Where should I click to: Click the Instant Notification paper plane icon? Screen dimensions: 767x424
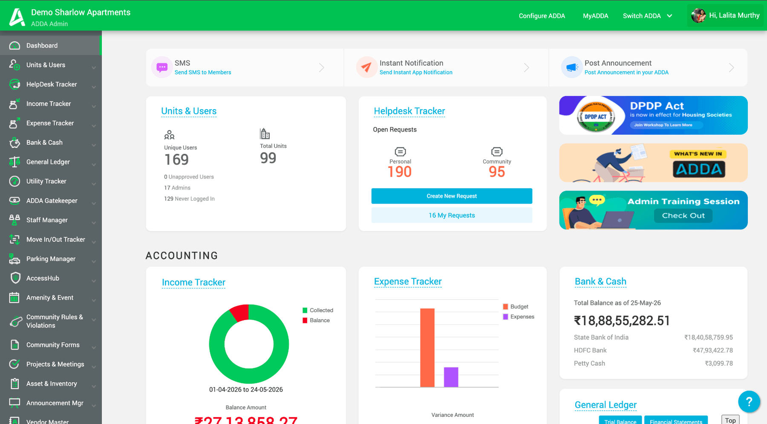point(366,67)
